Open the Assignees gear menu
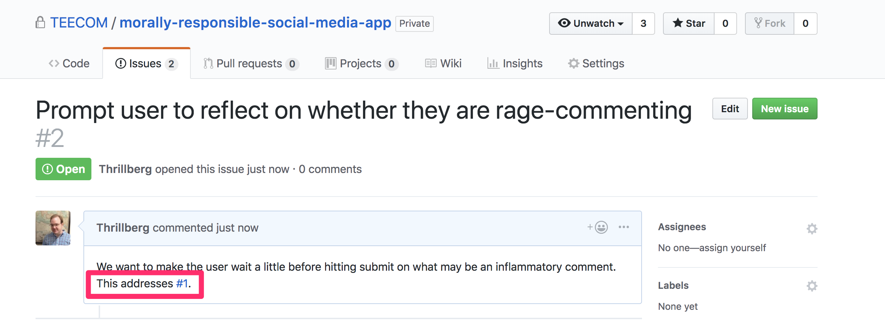 (x=812, y=228)
